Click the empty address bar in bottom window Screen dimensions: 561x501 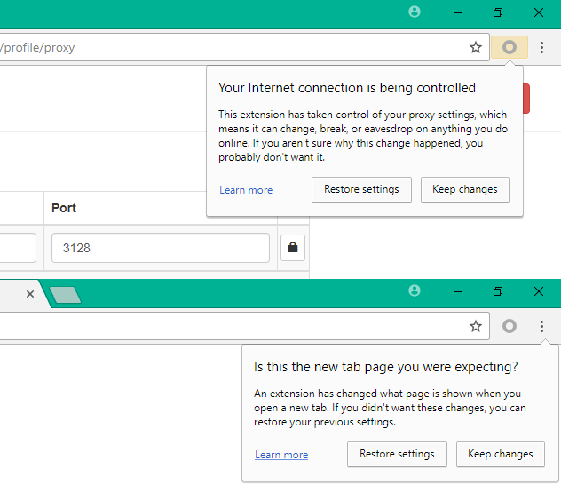[233, 326]
